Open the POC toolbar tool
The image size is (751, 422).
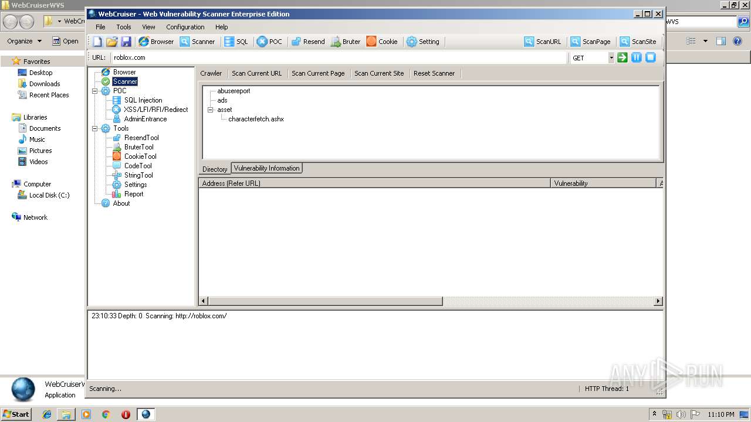(269, 42)
